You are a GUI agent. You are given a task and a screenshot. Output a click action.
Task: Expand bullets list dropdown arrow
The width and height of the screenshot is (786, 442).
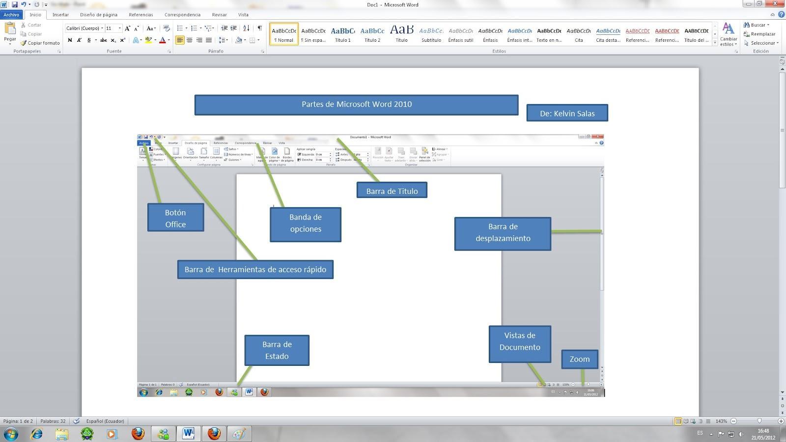[186, 28]
